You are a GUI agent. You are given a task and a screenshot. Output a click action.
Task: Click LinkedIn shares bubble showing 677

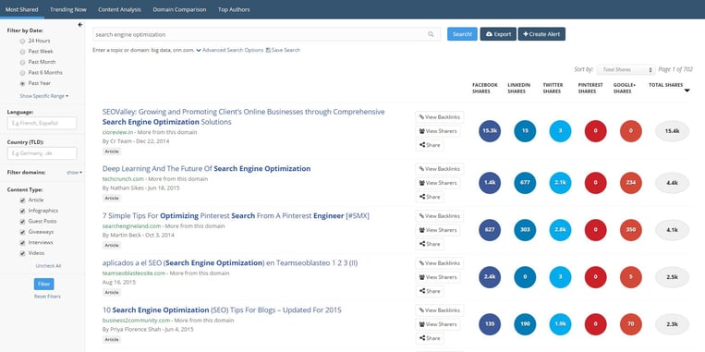point(525,183)
